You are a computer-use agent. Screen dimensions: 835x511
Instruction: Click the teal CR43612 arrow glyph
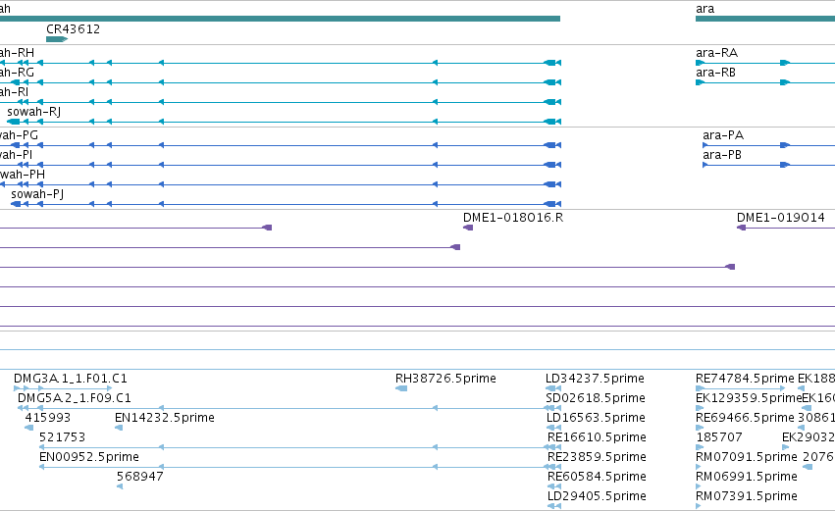tap(57, 39)
